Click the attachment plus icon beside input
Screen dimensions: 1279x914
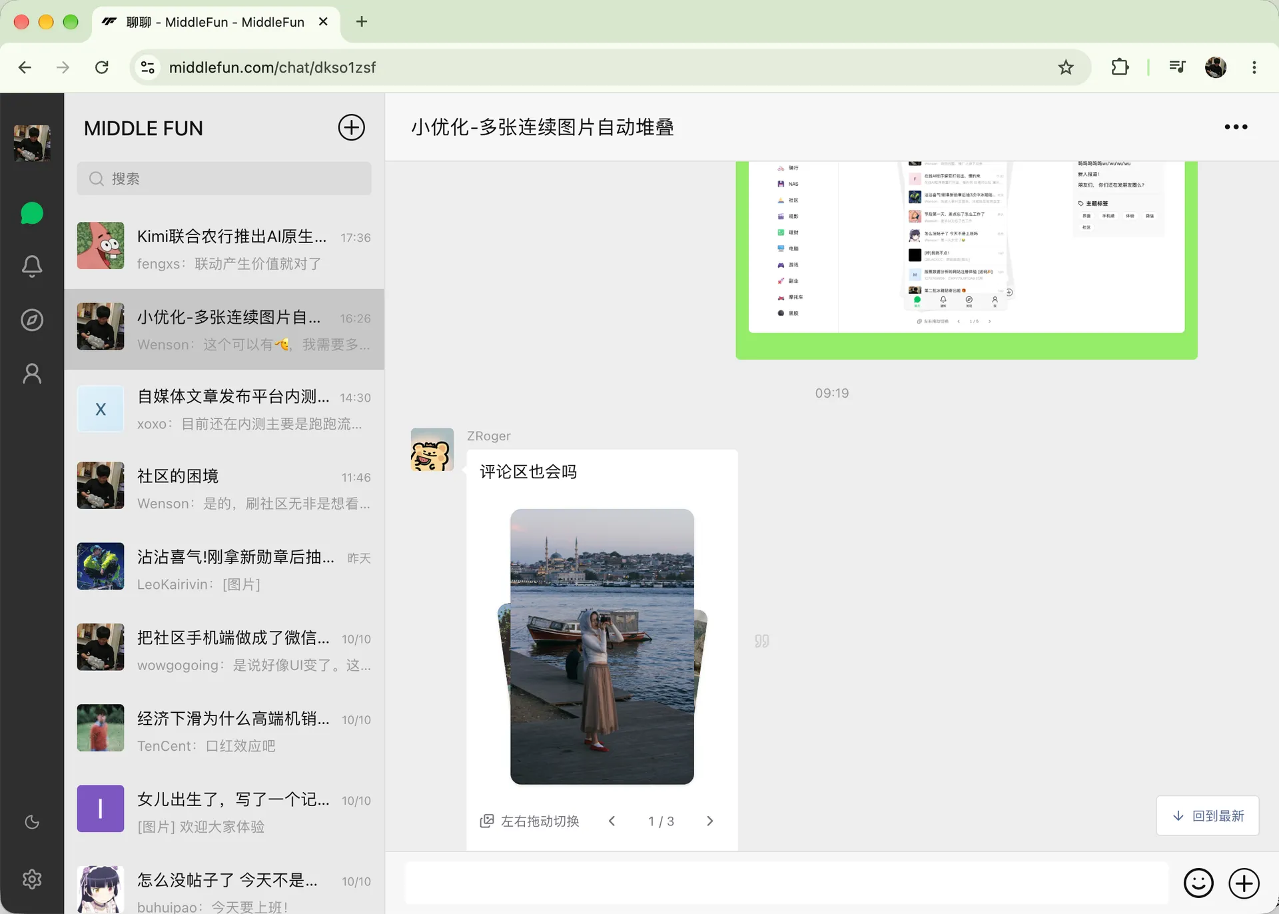tap(1244, 883)
